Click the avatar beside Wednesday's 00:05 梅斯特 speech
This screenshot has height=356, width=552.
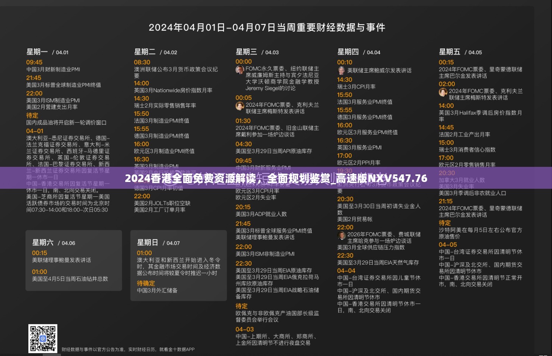(240, 106)
